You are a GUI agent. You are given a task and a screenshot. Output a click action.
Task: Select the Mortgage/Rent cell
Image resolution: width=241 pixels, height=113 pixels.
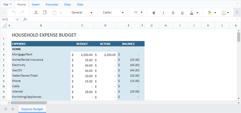(x=41, y=55)
